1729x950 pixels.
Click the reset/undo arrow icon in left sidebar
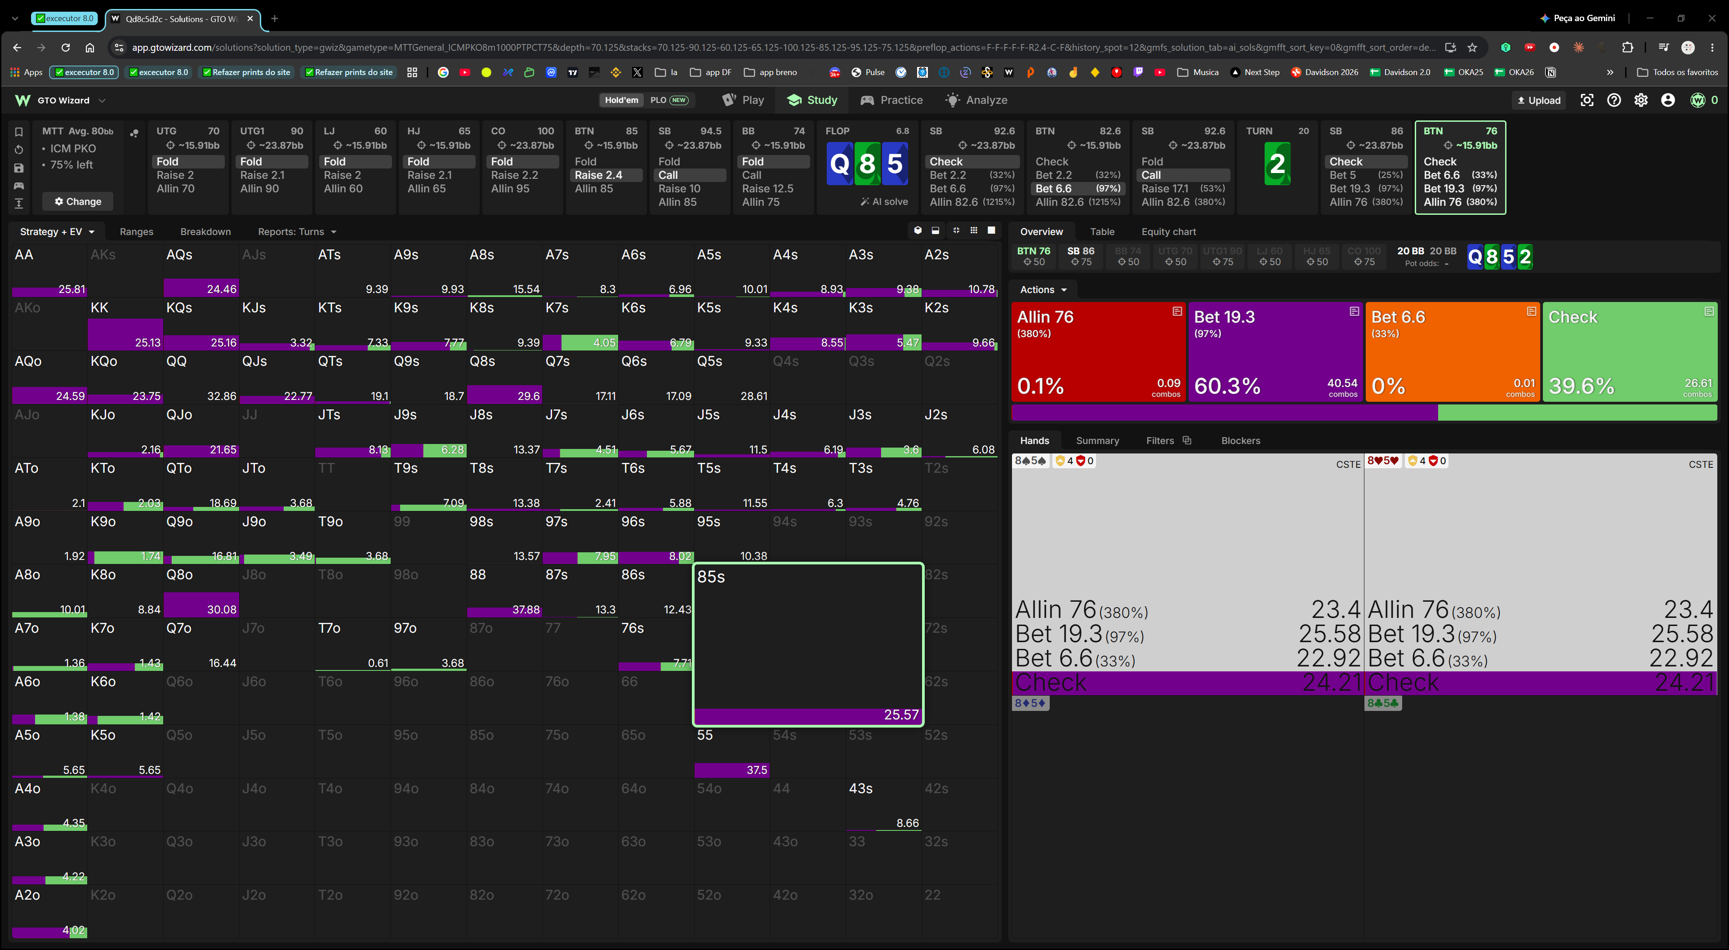point(19,149)
